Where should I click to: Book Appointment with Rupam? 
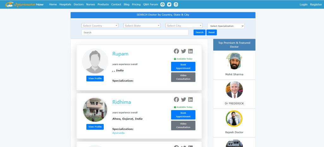click(183, 67)
